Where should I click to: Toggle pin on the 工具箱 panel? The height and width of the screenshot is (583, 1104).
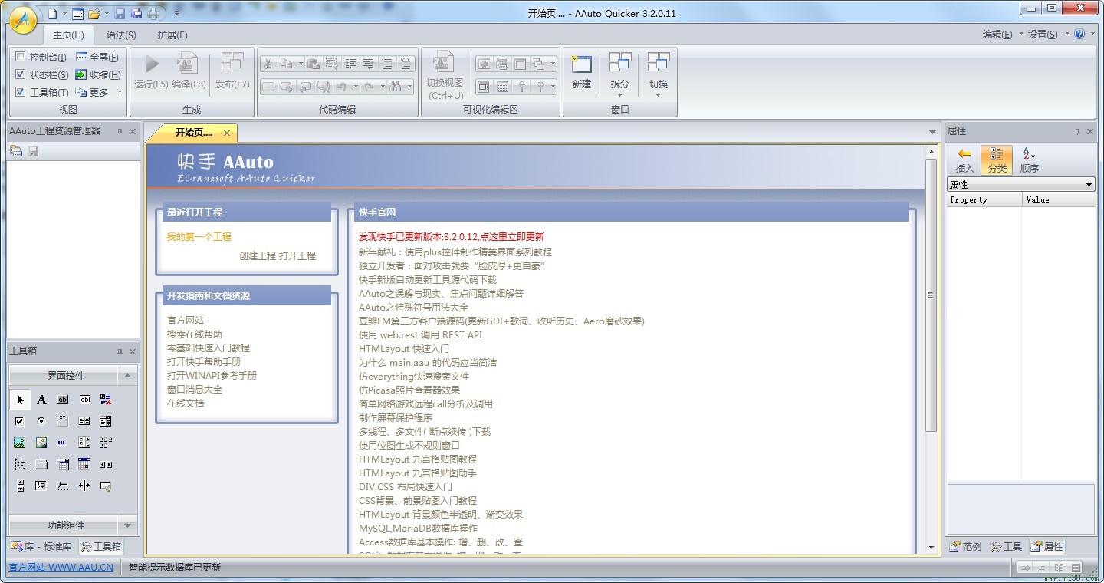click(120, 351)
